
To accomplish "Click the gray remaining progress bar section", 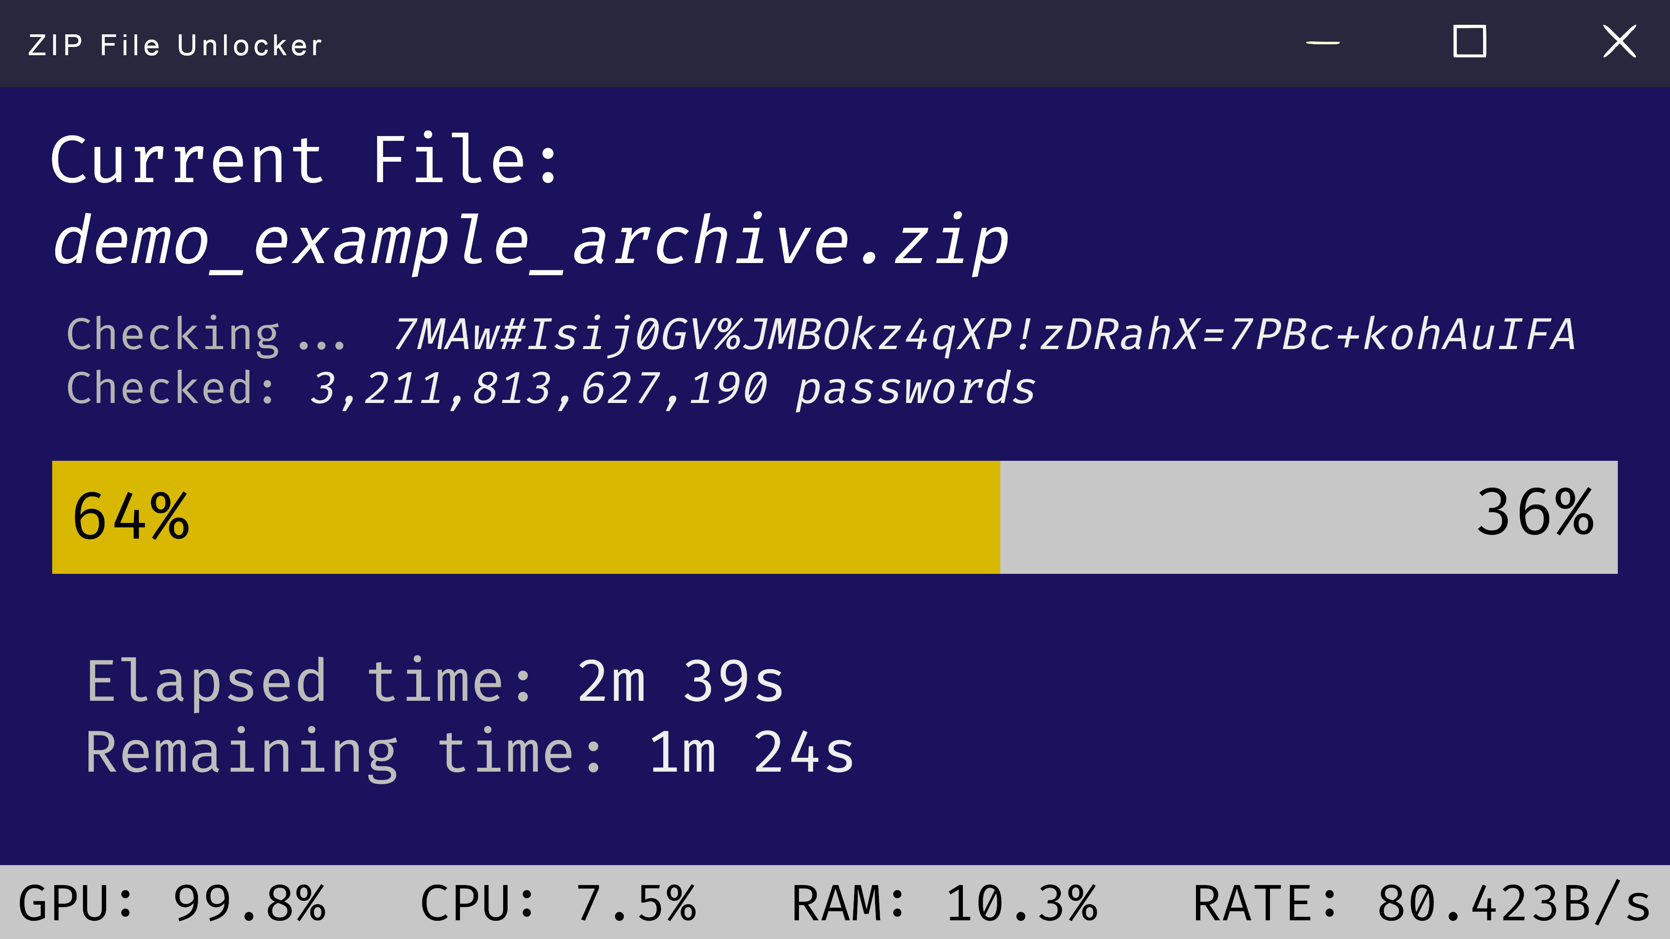I will click(x=1232, y=516).
